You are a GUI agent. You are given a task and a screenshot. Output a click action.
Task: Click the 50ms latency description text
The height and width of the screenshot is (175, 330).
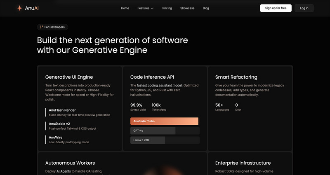click(79, 115)
